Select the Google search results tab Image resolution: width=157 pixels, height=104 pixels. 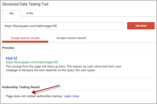click(25, 38)
